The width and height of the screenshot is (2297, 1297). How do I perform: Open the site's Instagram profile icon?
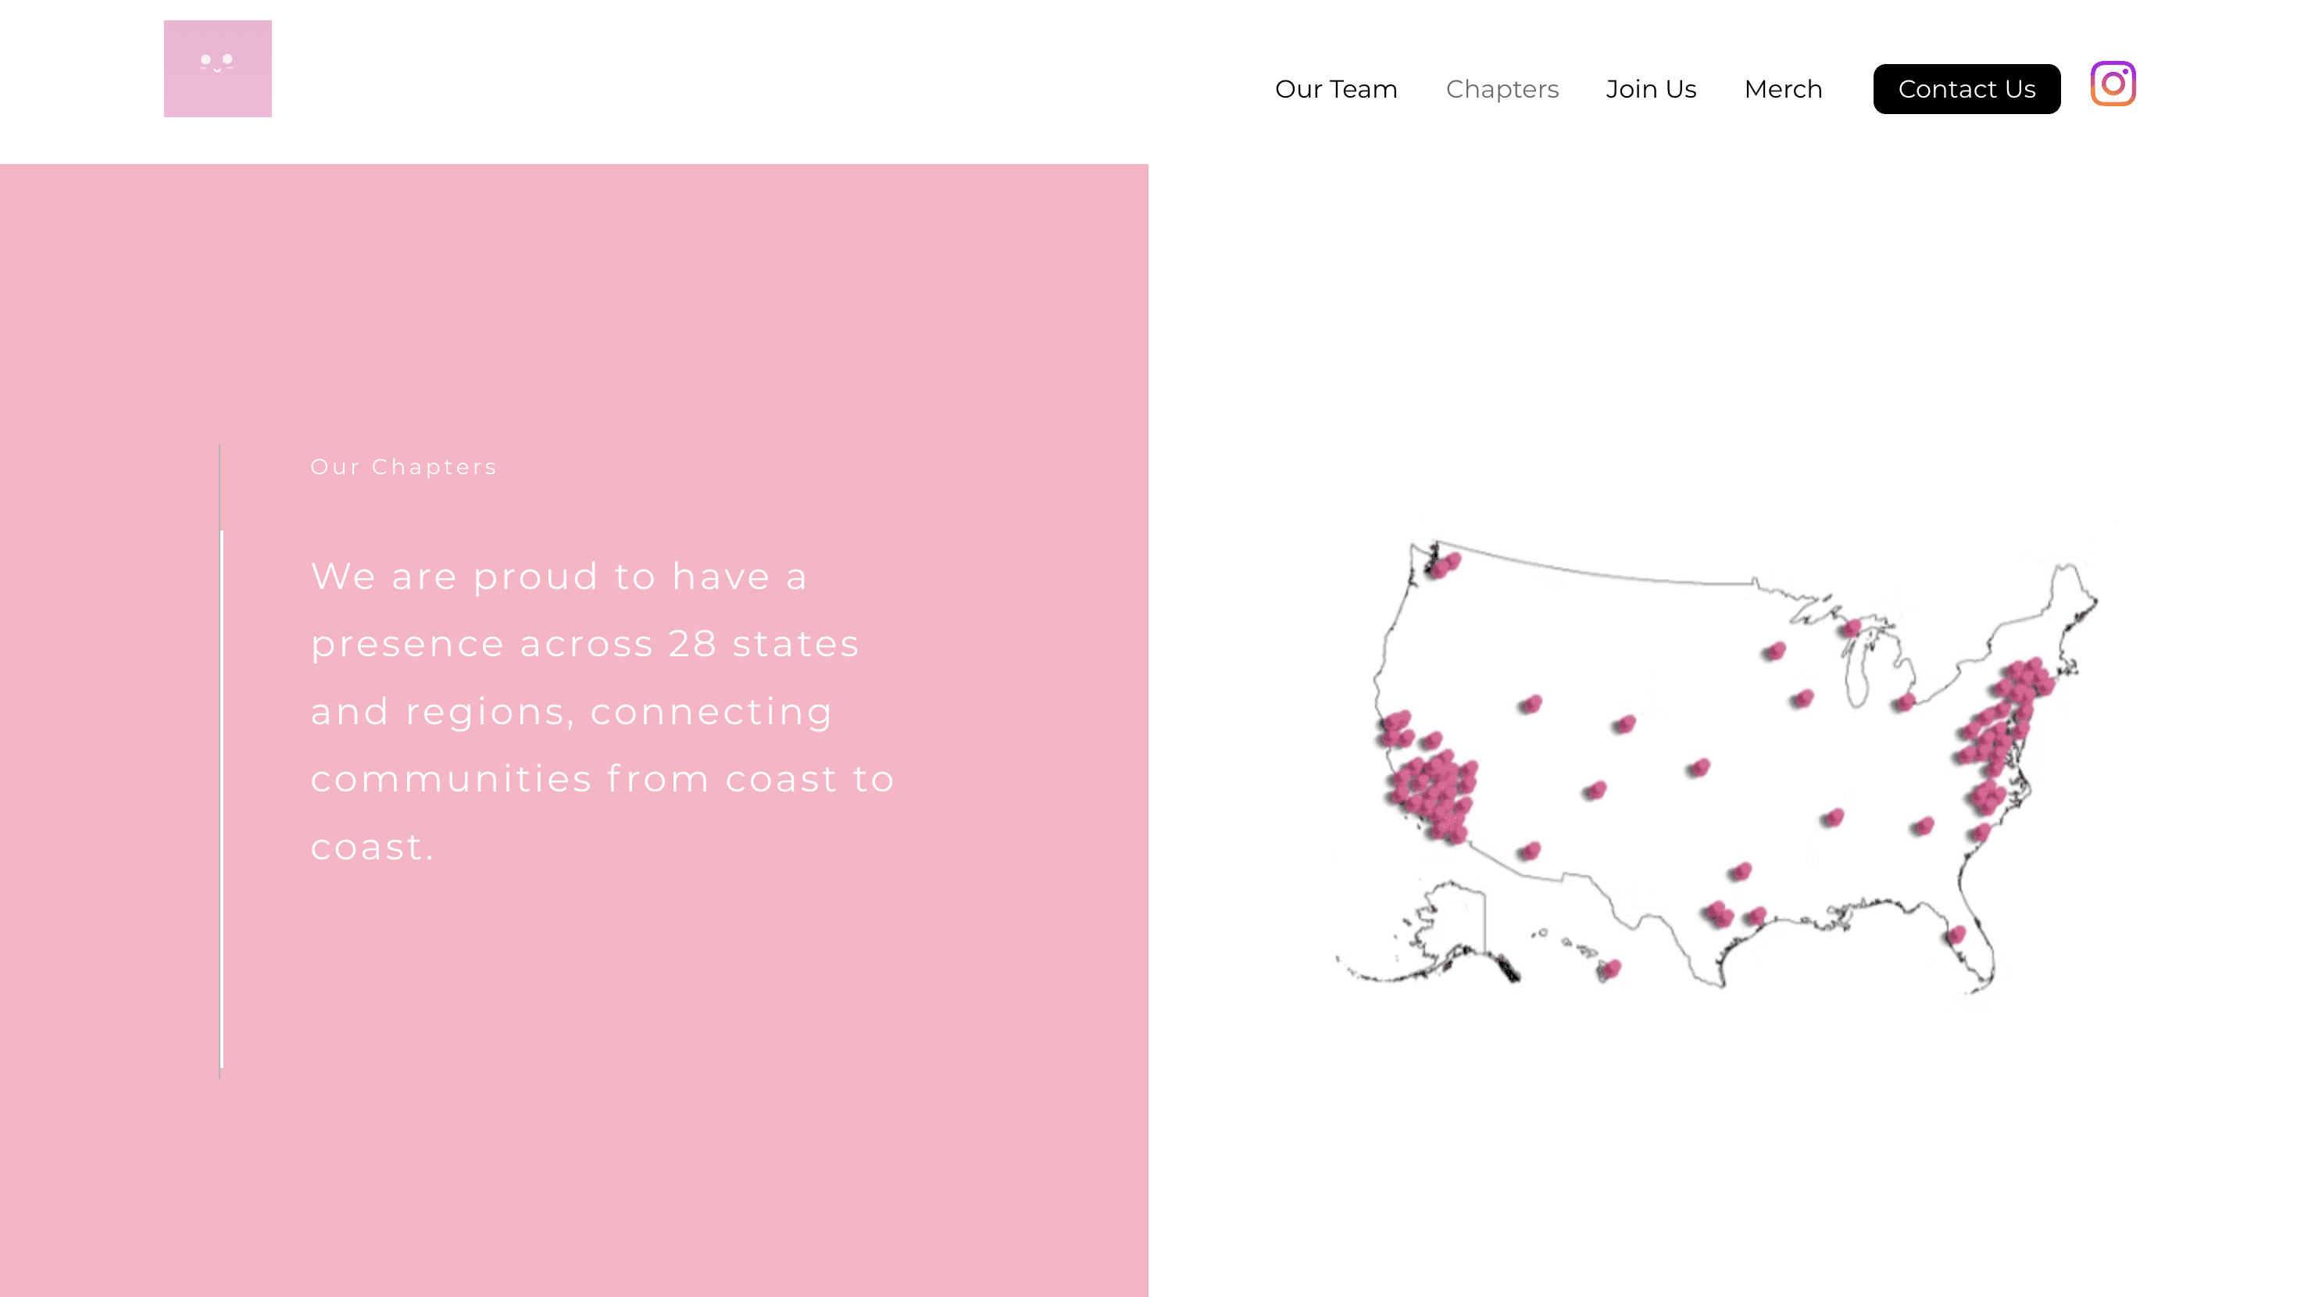click(x=2113, y=83)
